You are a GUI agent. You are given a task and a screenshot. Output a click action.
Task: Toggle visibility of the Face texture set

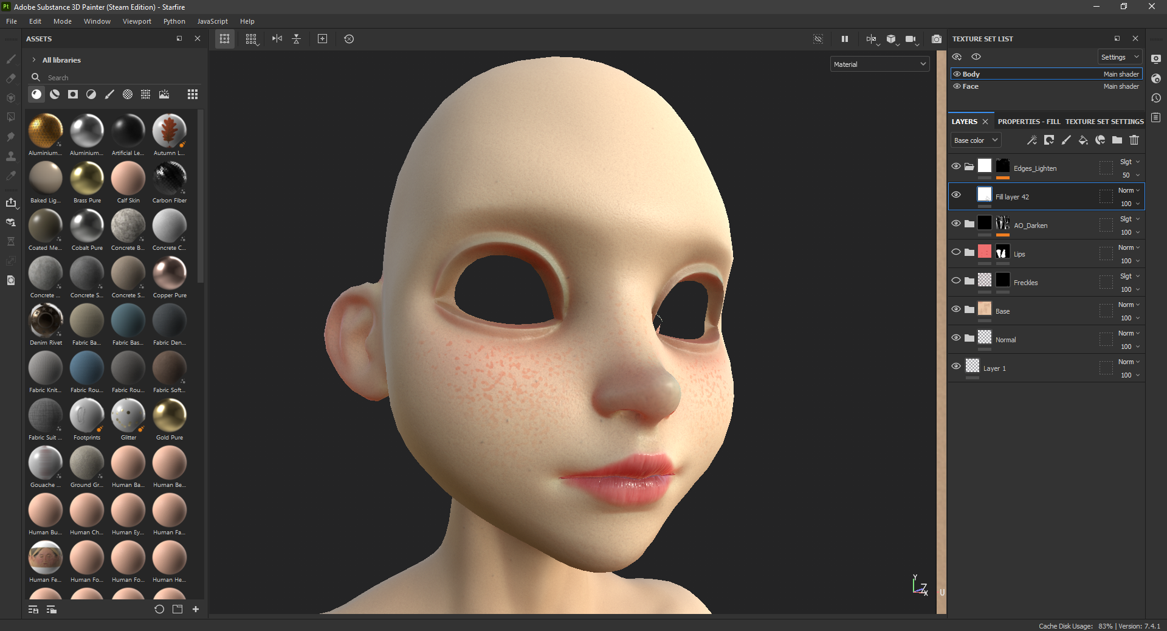(x=957, y=86)
